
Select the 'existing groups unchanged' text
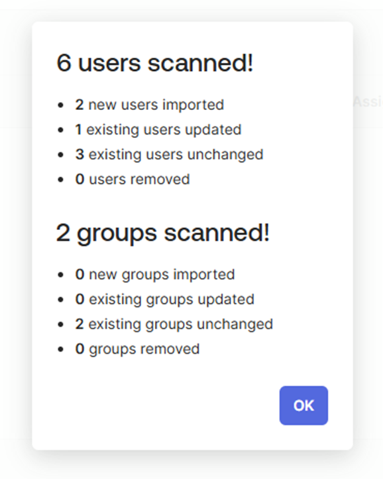click(x=180, y=324)
